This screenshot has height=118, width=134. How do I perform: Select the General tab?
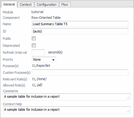9,4
